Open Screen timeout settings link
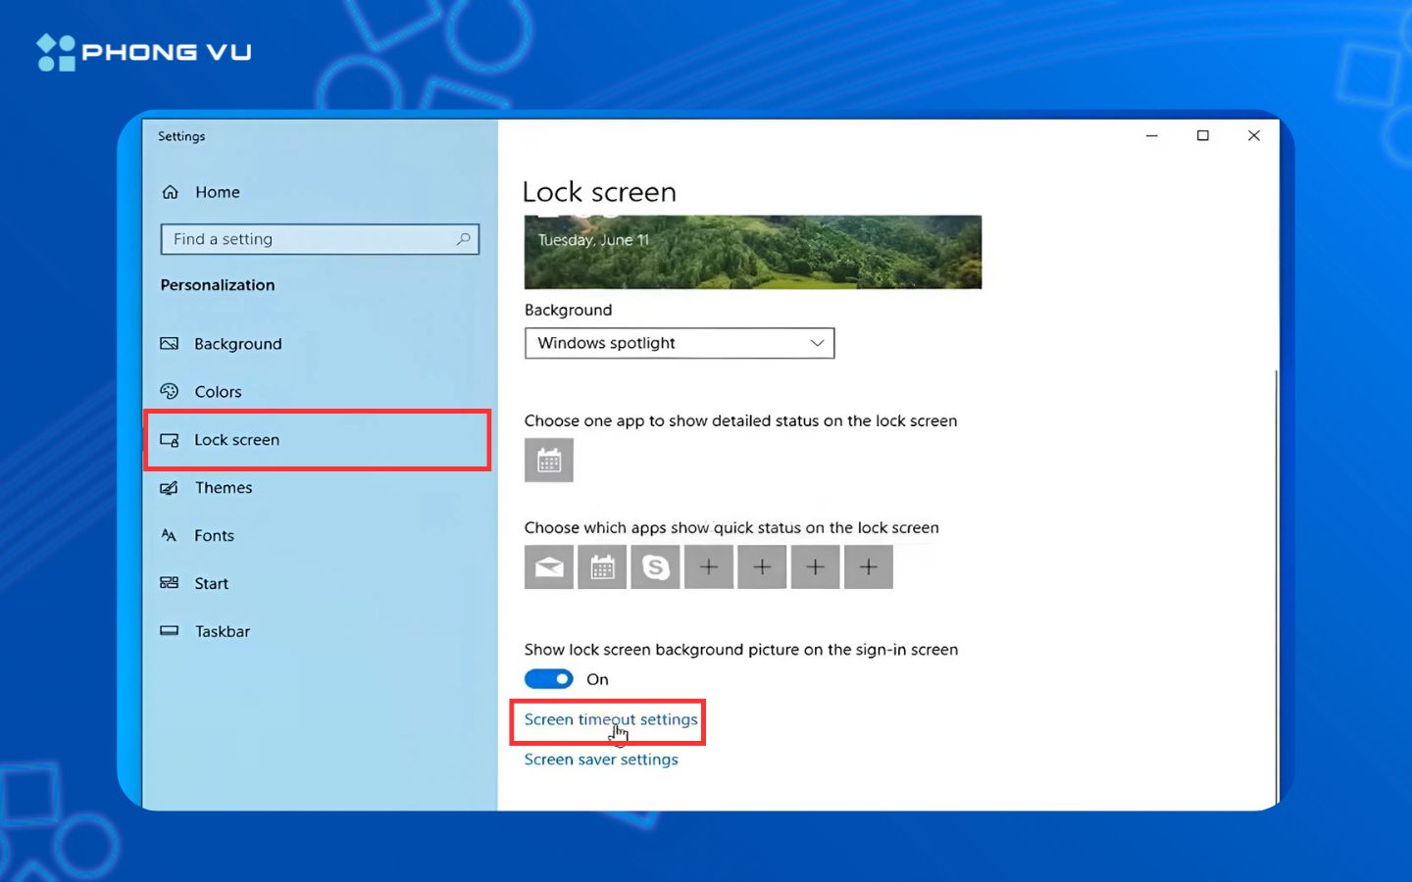 [x=608, y=718]
